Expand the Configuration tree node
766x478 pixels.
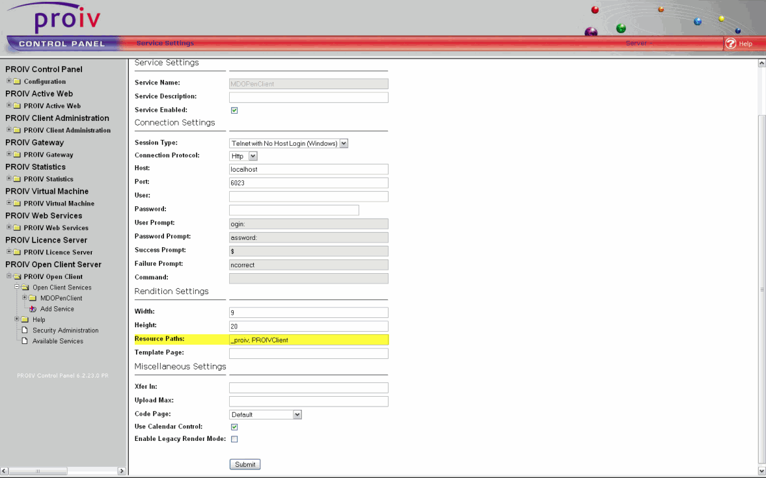9,81
